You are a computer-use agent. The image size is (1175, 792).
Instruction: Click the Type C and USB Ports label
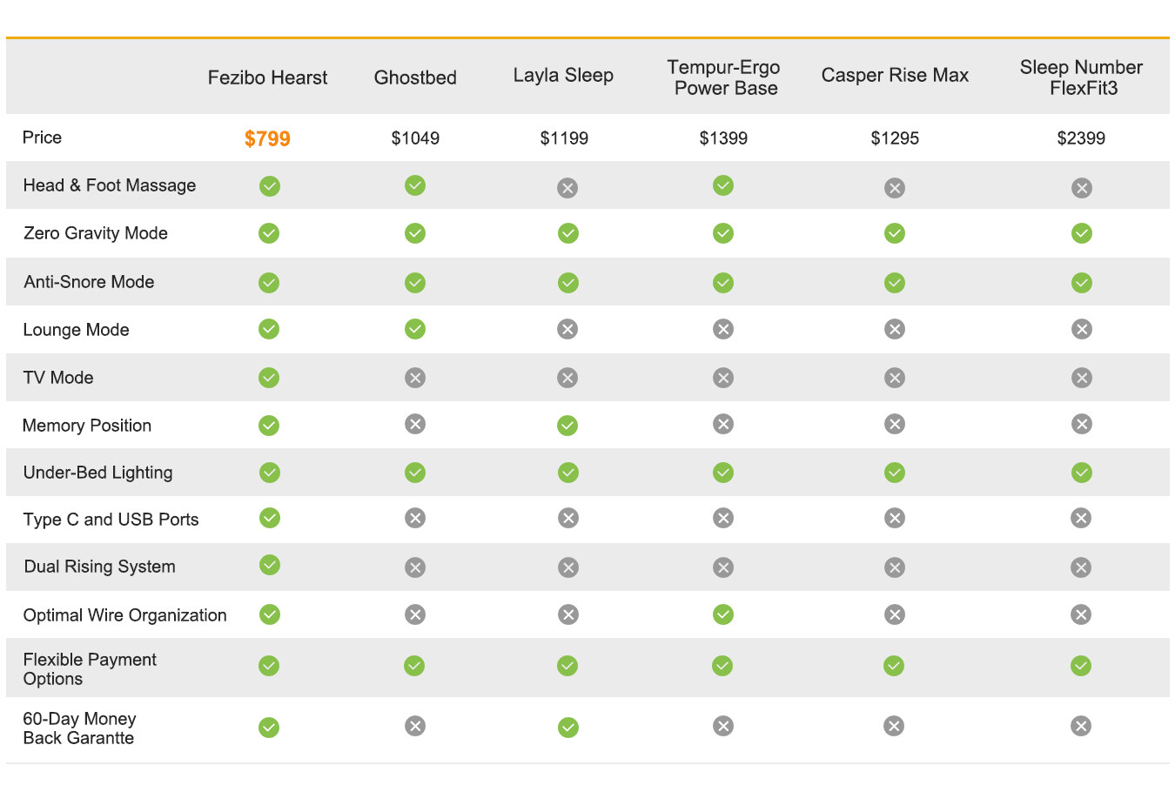[x=111, y=520]
